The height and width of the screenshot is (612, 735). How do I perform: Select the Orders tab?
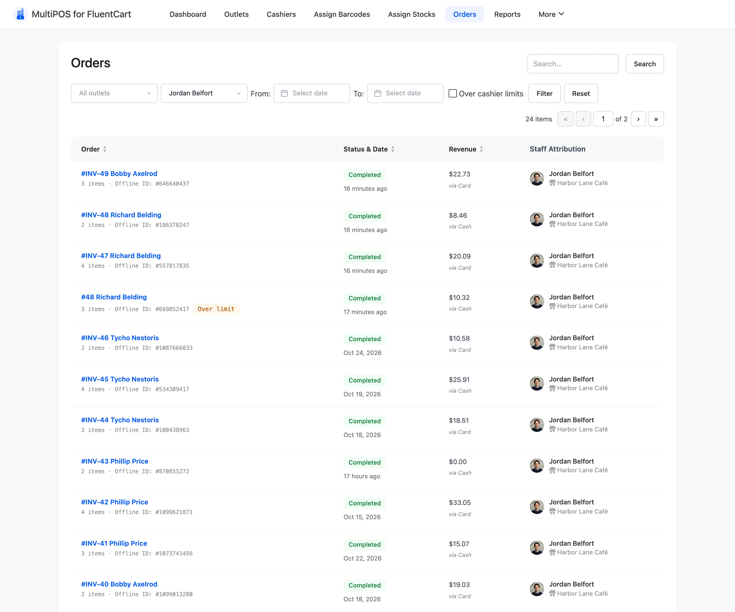pos(464,14)
